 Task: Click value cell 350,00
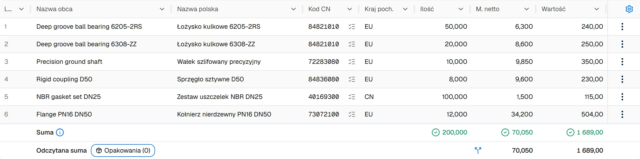[x=592, y=62]
